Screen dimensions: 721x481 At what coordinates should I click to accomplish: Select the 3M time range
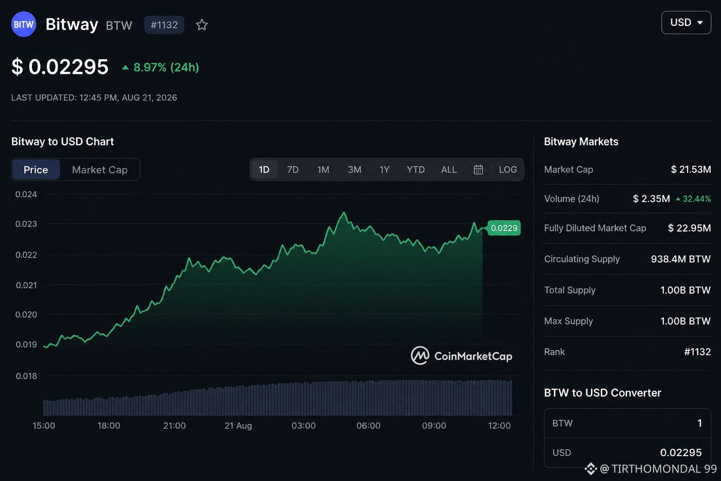[x=354, y=170]
